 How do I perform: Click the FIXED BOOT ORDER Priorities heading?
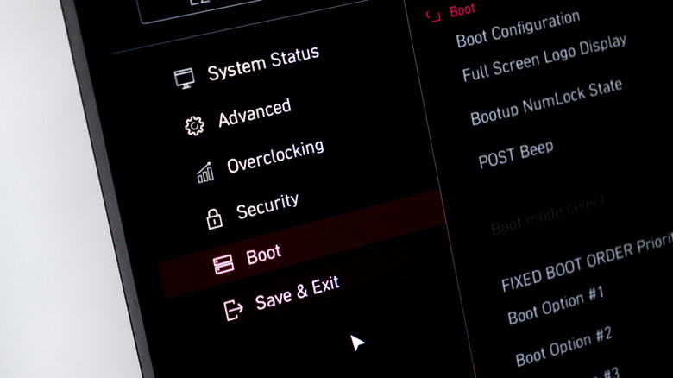pyautogui.click(x=588, y=263)
